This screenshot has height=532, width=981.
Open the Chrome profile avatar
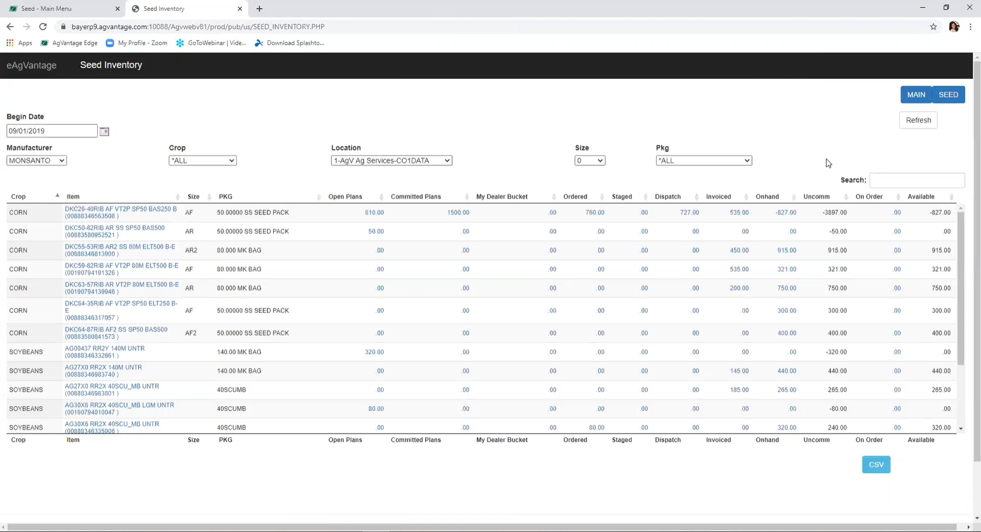(x=954, y=27)
